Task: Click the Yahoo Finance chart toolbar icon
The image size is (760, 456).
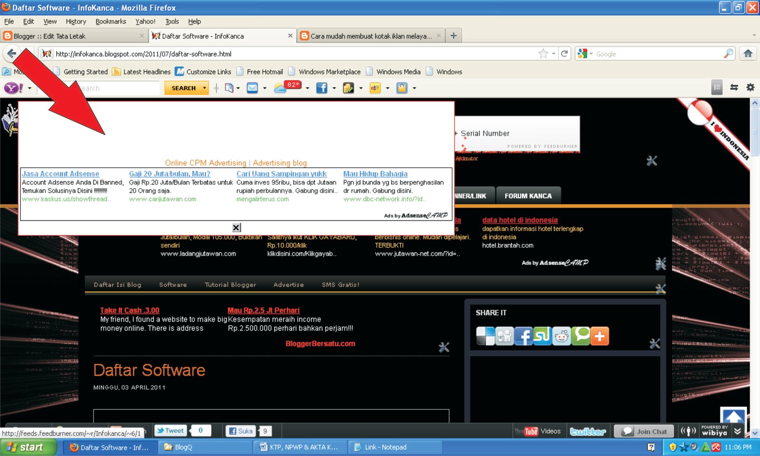Action: click(x=349, y=88)
